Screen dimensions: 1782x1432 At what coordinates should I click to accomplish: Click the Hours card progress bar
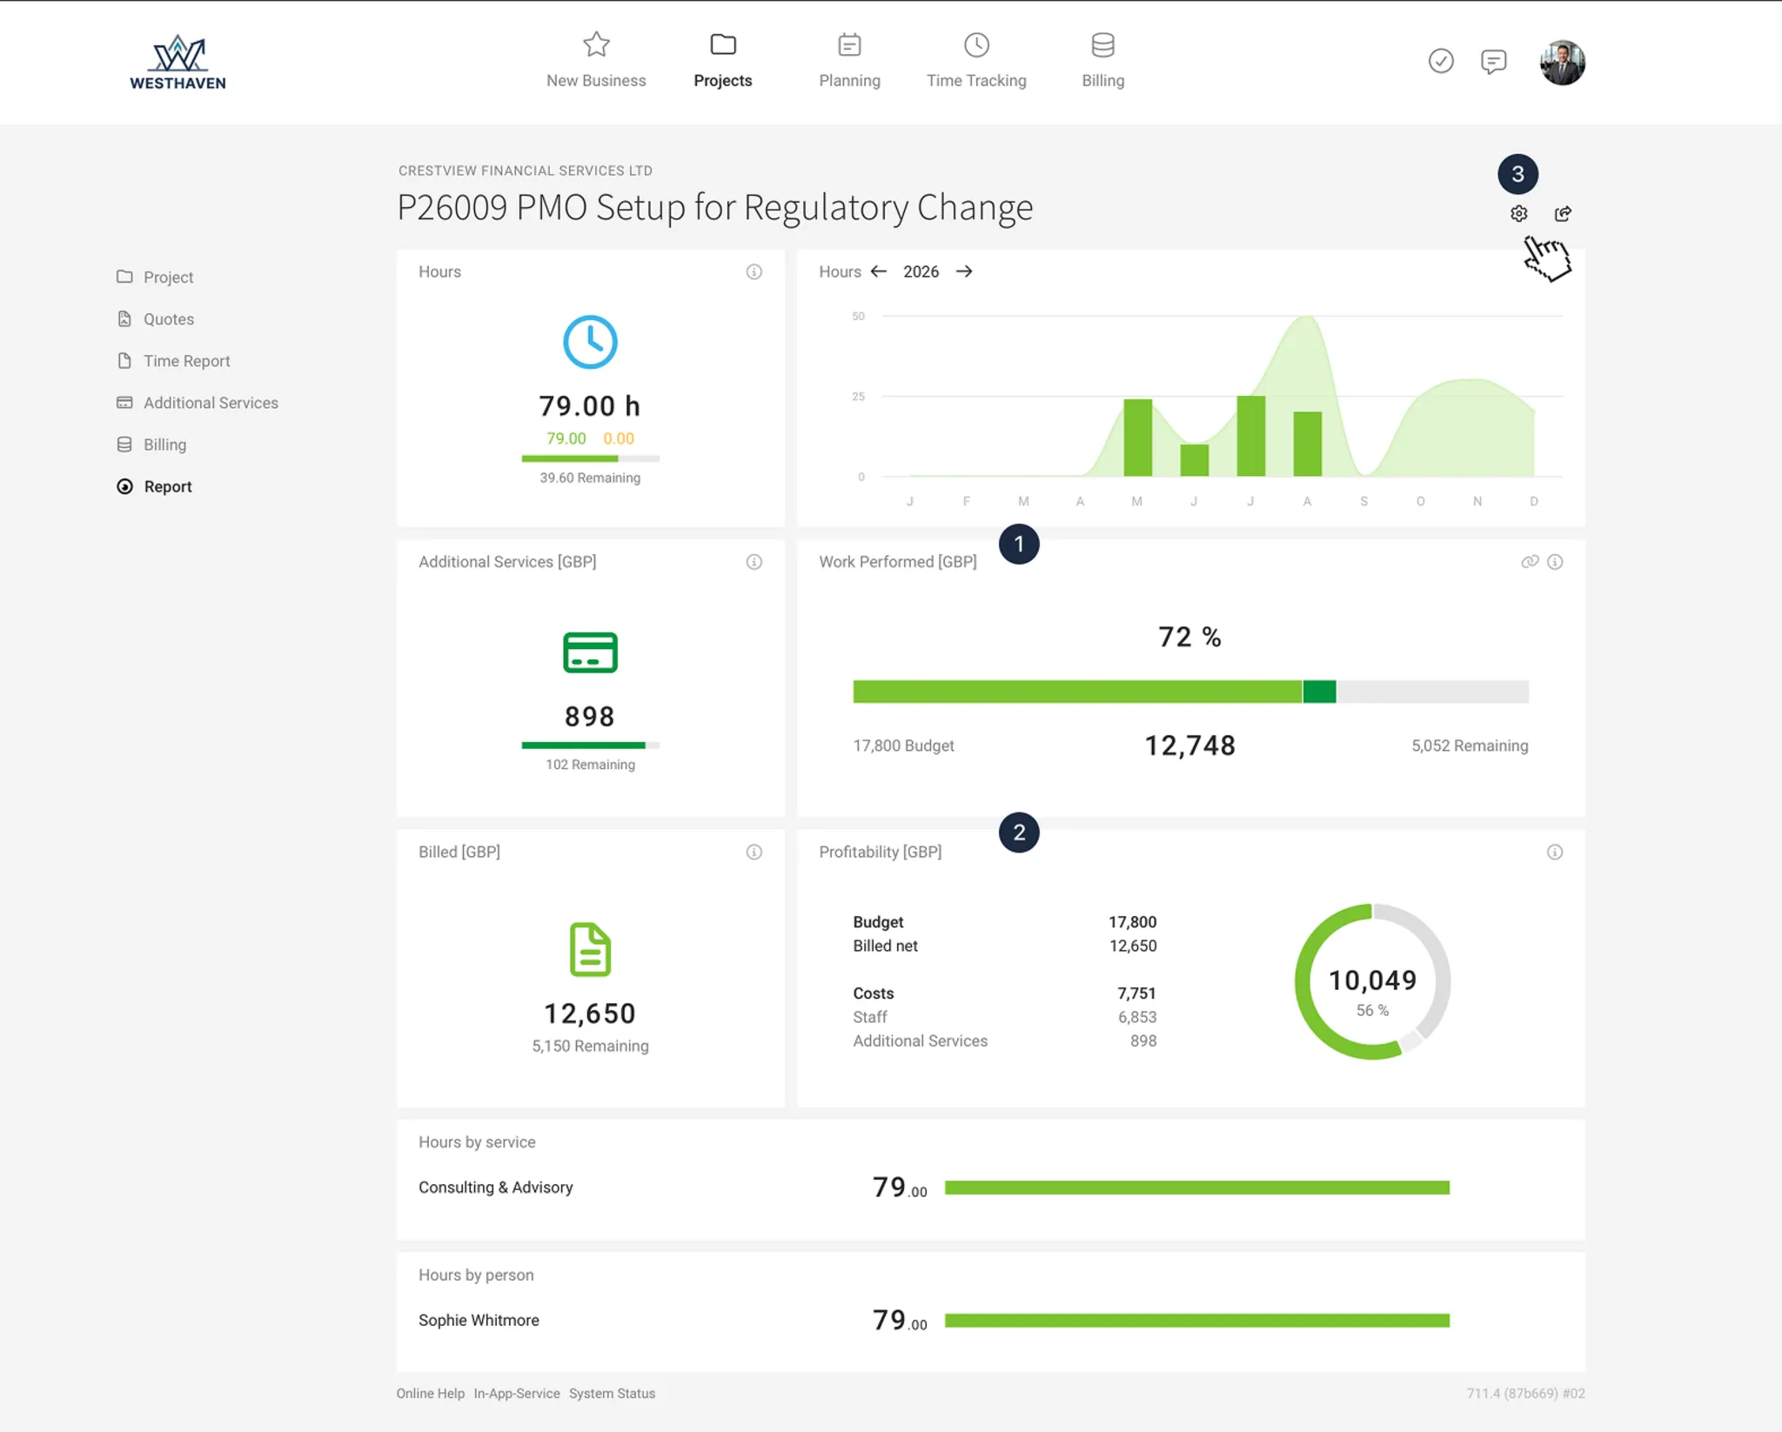[x=590, y=458]
